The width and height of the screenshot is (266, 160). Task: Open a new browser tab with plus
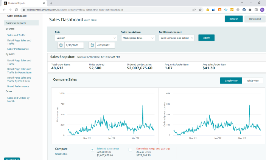coord(51,3)
